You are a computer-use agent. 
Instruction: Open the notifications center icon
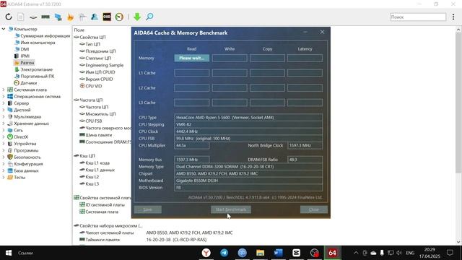point(450,253)
